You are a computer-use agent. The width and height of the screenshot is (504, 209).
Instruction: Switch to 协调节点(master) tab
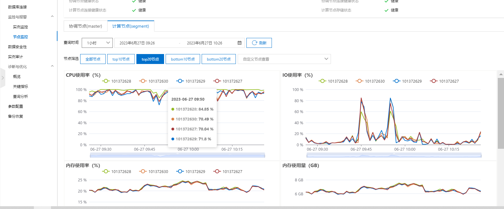click(x=85, y=26)
